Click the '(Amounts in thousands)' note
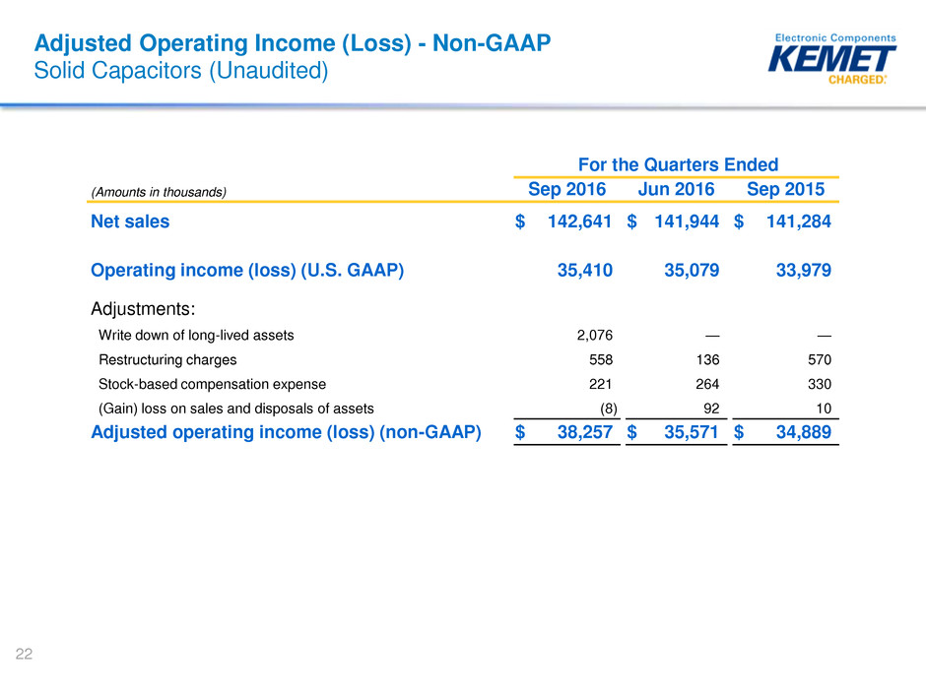The height and width of the screenshot is (694, 926). pyautogui.click(x=159, y=193)
